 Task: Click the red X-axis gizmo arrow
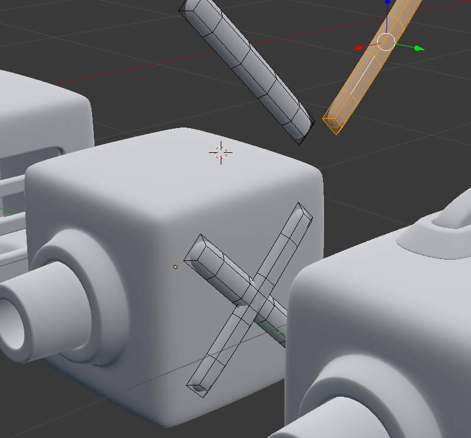coord(358,48)
